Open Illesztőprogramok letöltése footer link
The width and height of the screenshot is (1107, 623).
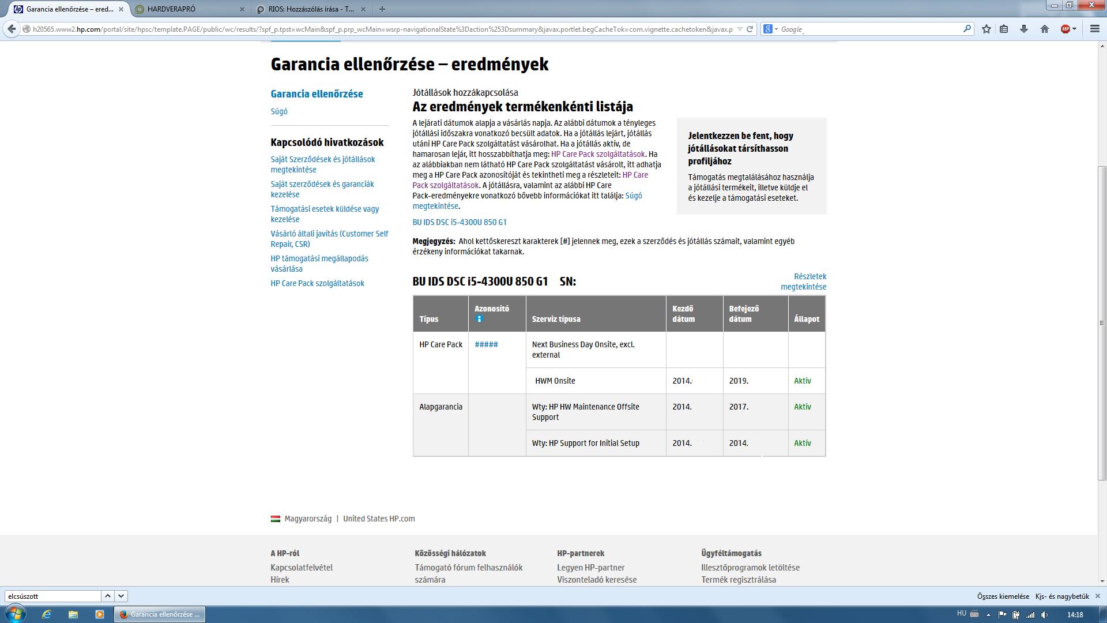[750, 568]
